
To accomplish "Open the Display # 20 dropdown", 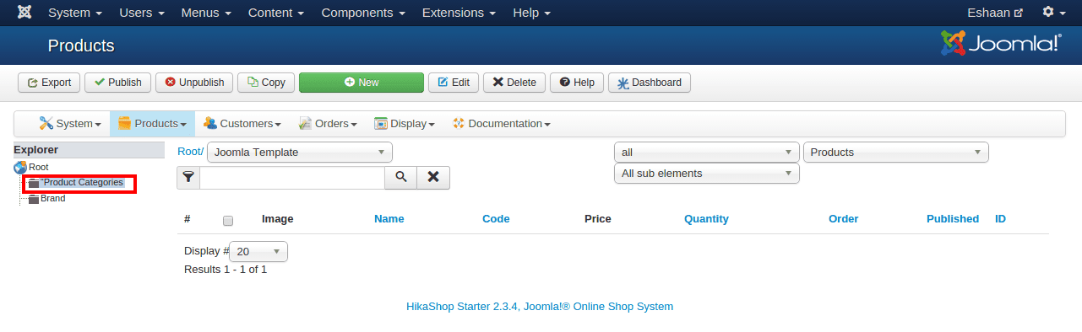I will pos(258,251).
